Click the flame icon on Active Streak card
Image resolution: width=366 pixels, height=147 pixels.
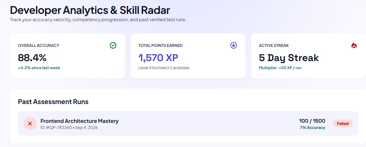point(354,45)
